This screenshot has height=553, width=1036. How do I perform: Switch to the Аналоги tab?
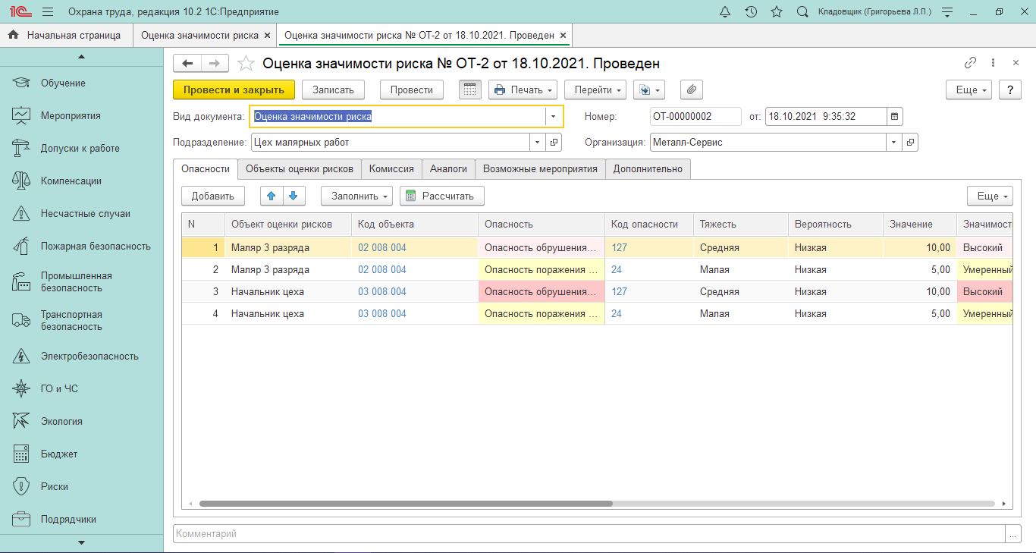tap(448, 169)
